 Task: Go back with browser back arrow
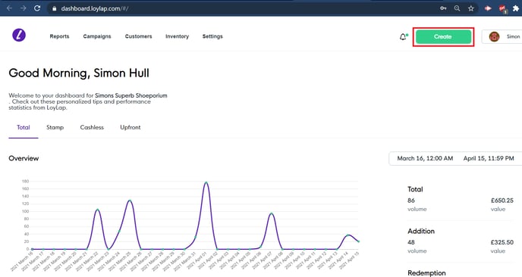click(9, 8)
